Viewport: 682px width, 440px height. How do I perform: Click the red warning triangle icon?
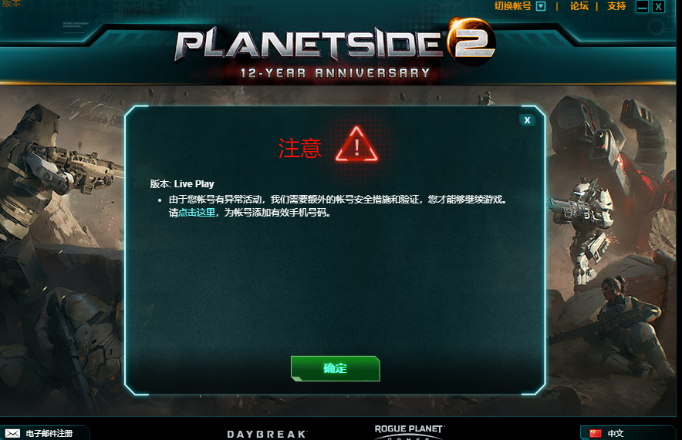[x=356, y=145]
